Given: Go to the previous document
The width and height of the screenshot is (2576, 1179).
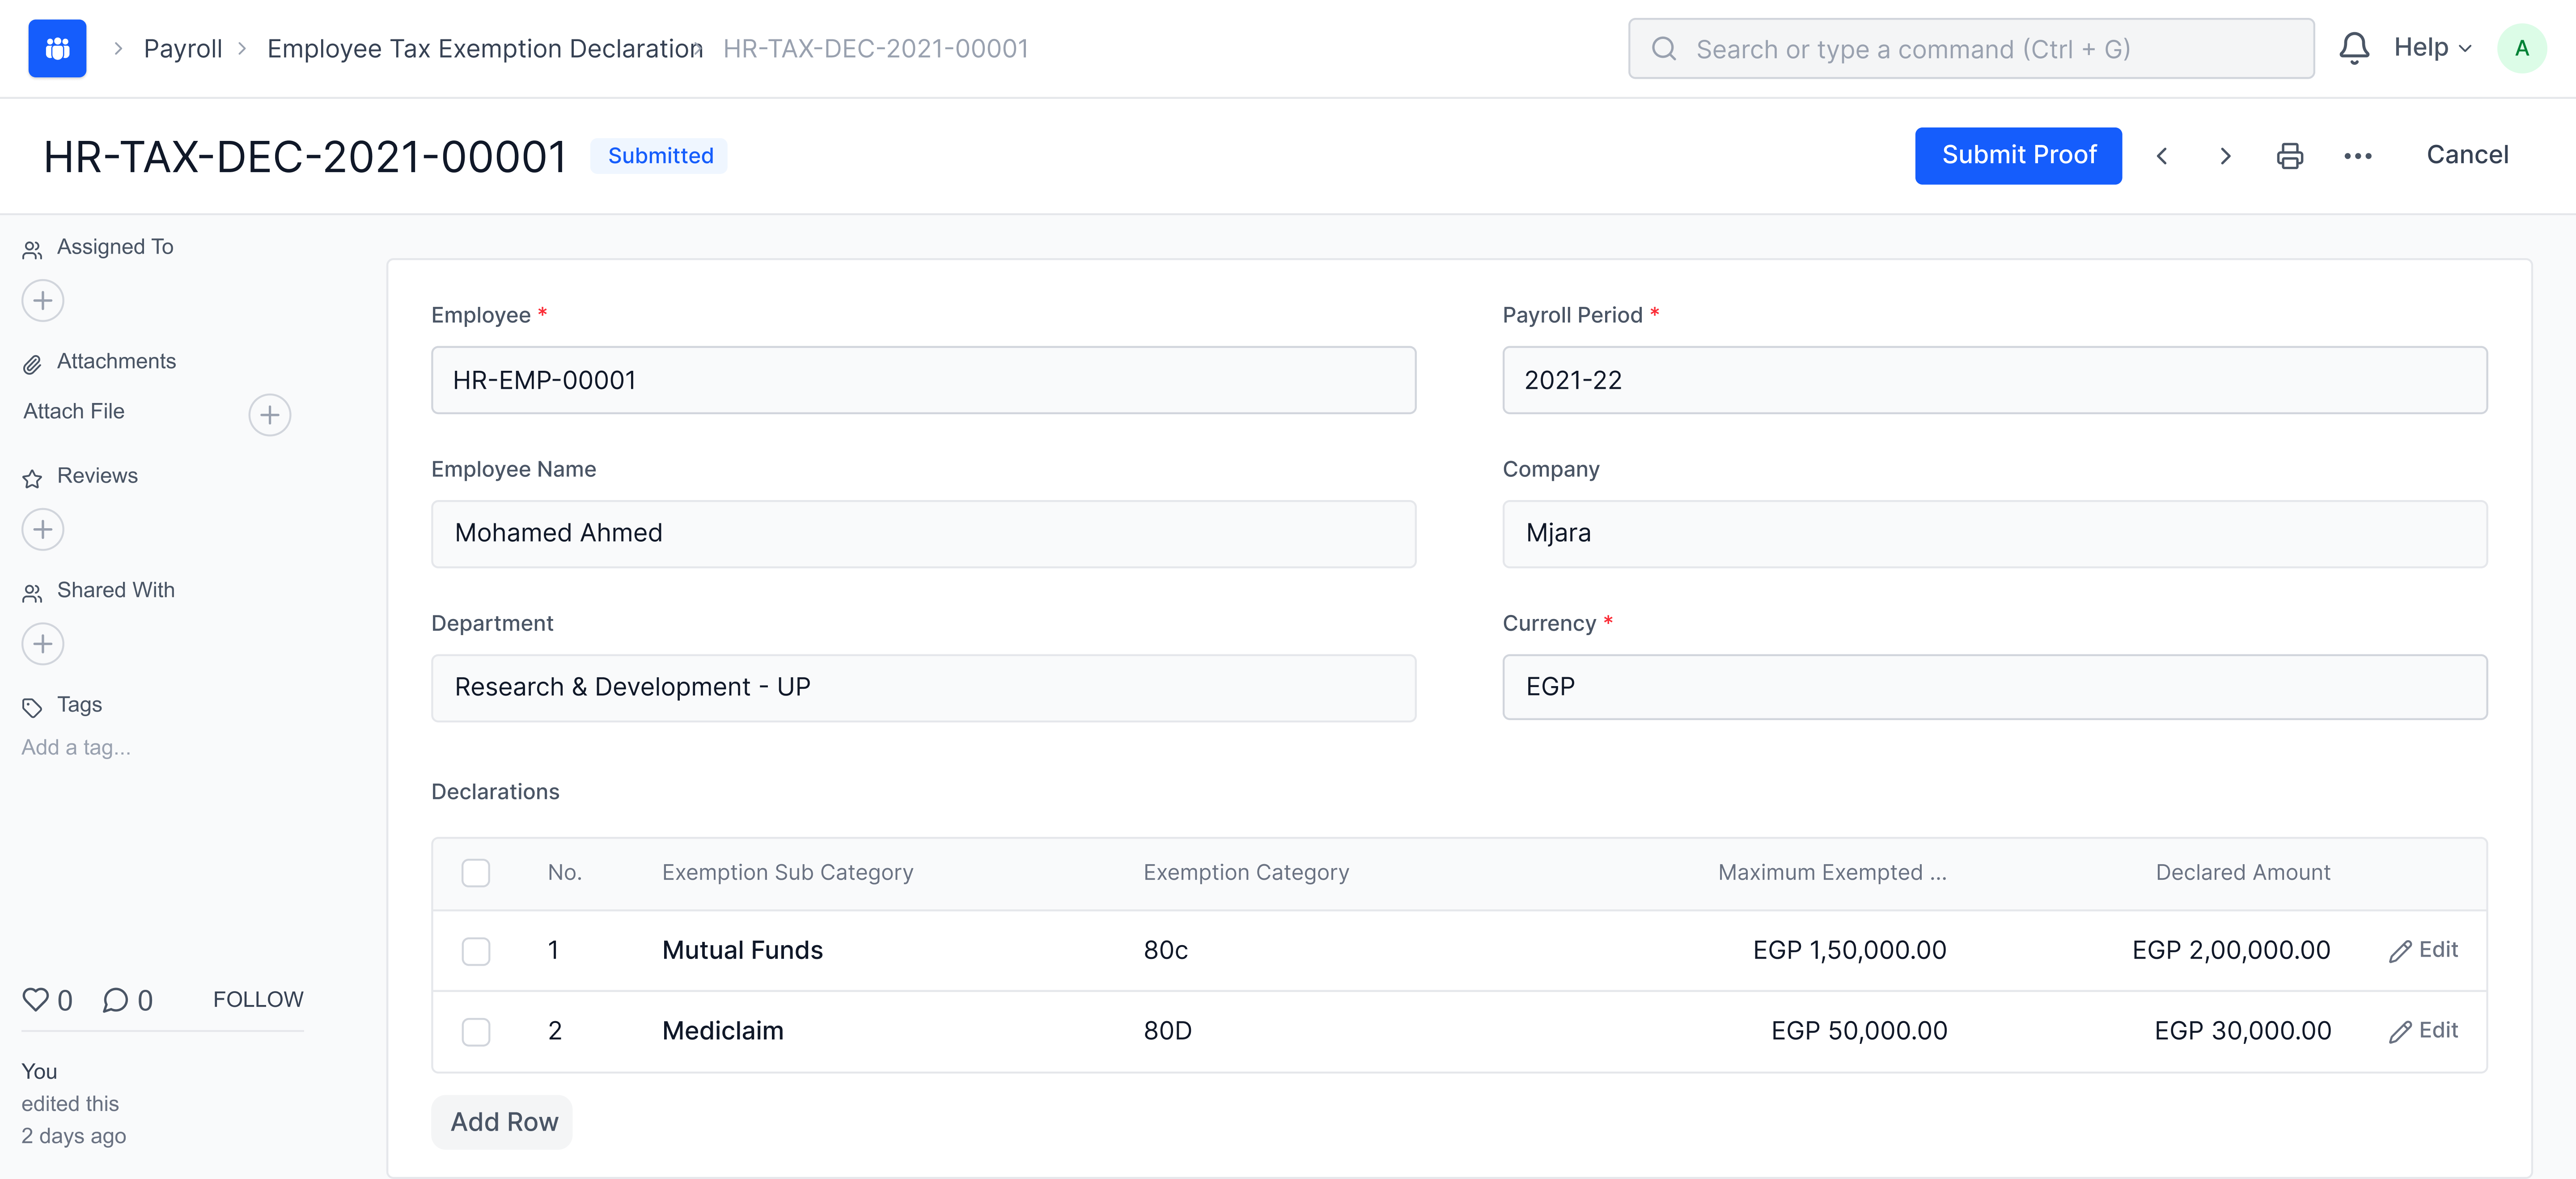Looking at the screenshot, I should pyautogui.click(x=2162, y=156).
